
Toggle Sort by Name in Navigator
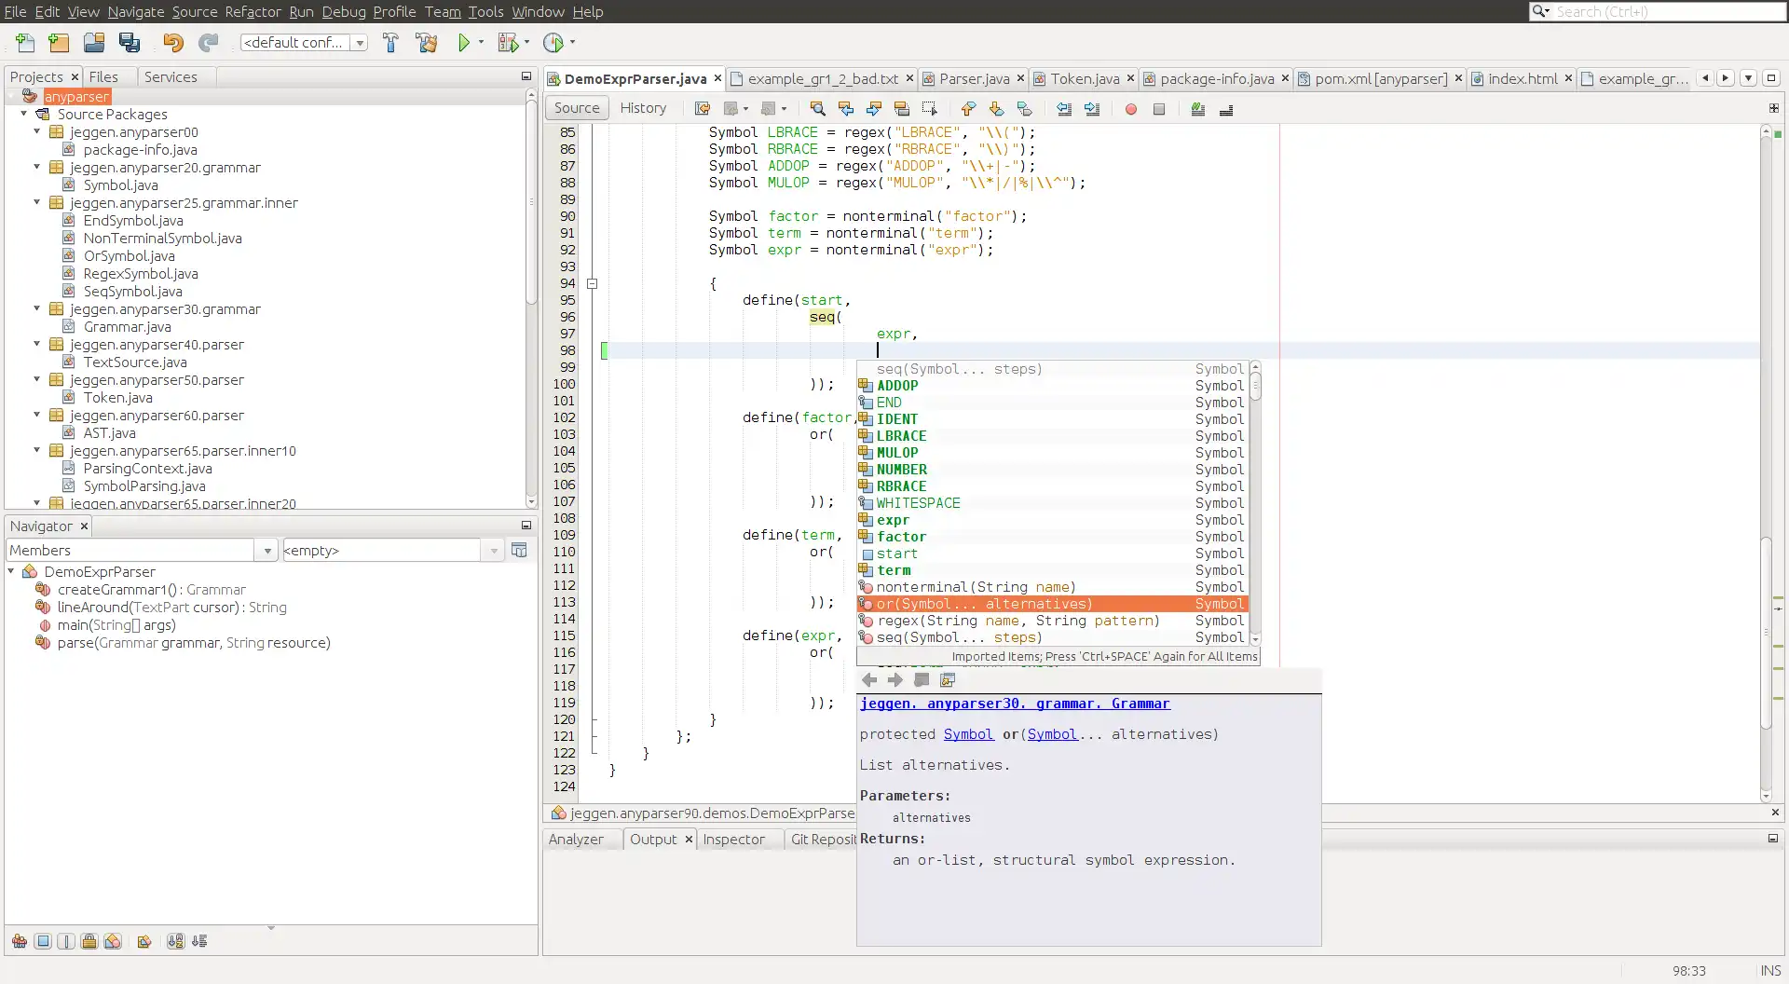175,941
